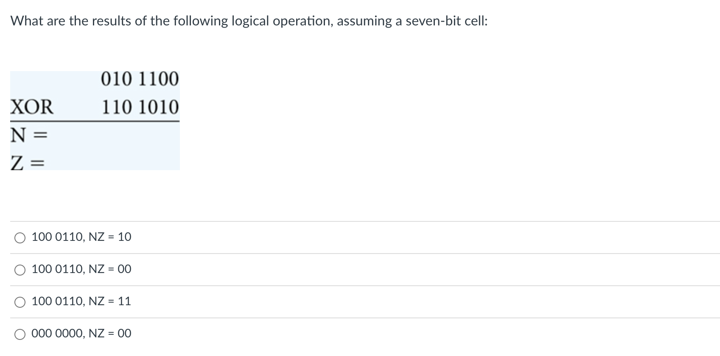The image size is (720, 356).
Task: Click the second operand 110 1010
Action: [x=140, y=107]
